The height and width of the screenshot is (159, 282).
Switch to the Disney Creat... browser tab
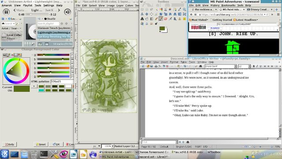(259, 9)
